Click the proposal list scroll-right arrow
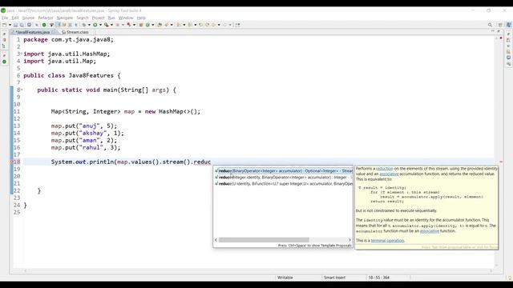513x288 pixels. pyautogui.click(x=349, y=240)
